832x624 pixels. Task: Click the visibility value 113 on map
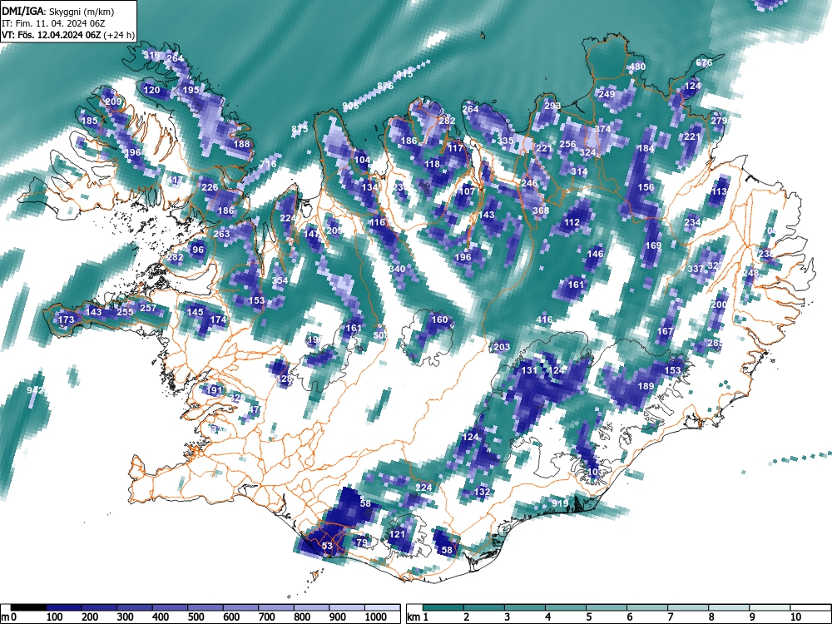[720, 191]
